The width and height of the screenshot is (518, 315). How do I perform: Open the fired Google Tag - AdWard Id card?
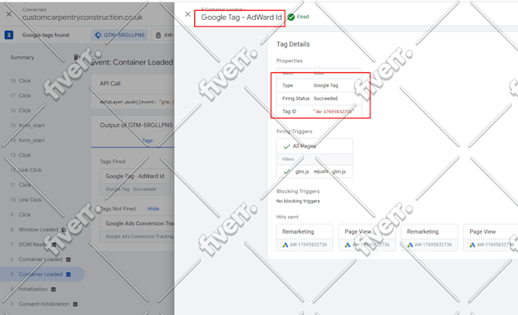(135, 182)
